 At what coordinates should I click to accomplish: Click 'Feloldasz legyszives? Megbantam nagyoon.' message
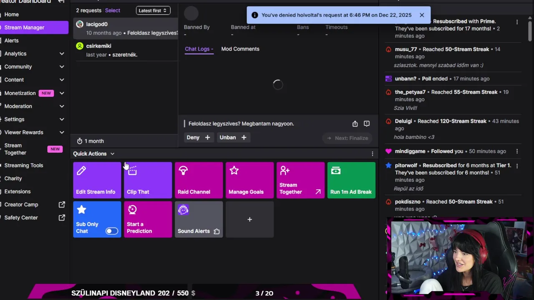tap(241, 124)
